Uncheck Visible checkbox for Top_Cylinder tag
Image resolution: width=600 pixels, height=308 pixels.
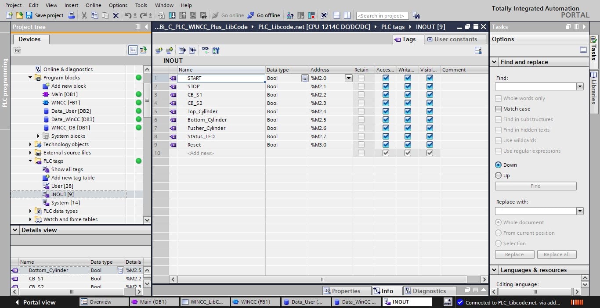tap(430, 111)
